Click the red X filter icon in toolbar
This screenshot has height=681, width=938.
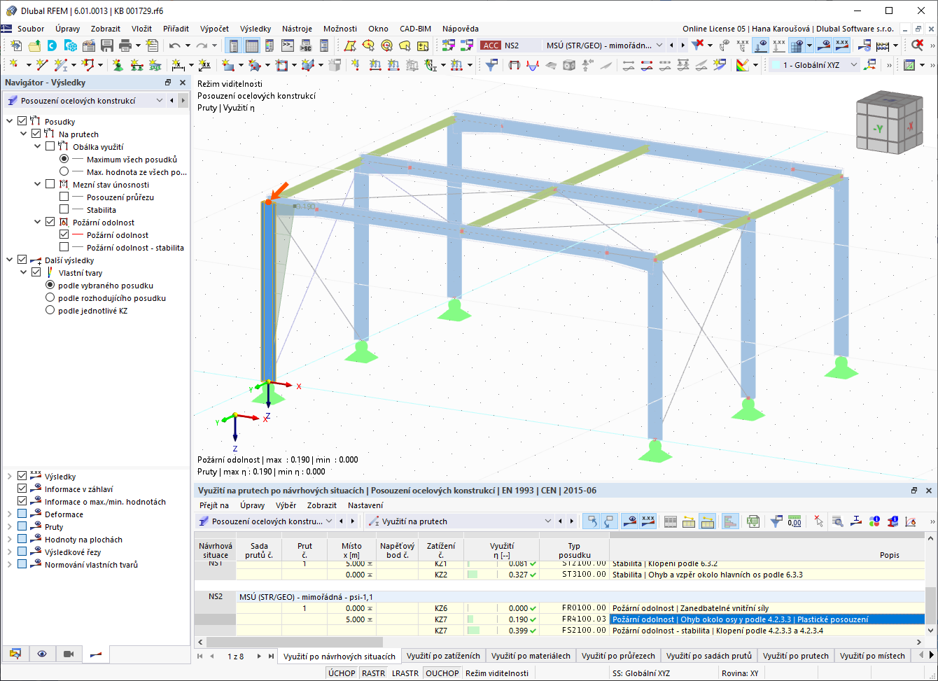[x=696, y=45]
